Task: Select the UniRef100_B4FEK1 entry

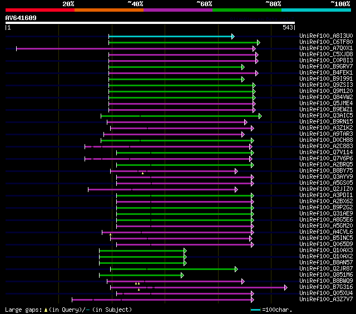Action: pos(326,73)
